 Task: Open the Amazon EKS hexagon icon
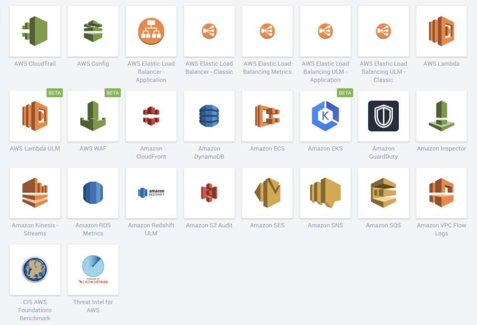click(x=325, y=116)
